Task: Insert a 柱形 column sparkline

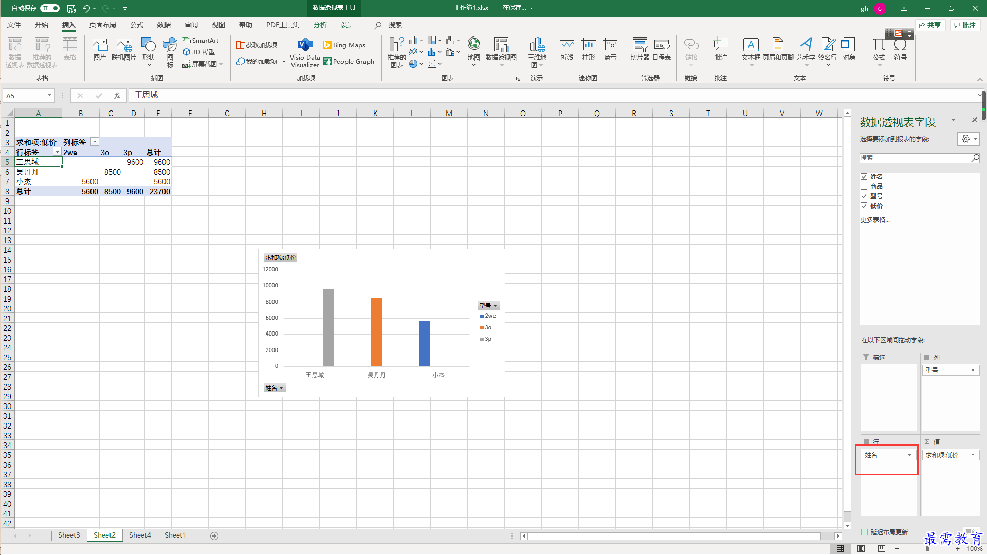Action: [589, 49]
